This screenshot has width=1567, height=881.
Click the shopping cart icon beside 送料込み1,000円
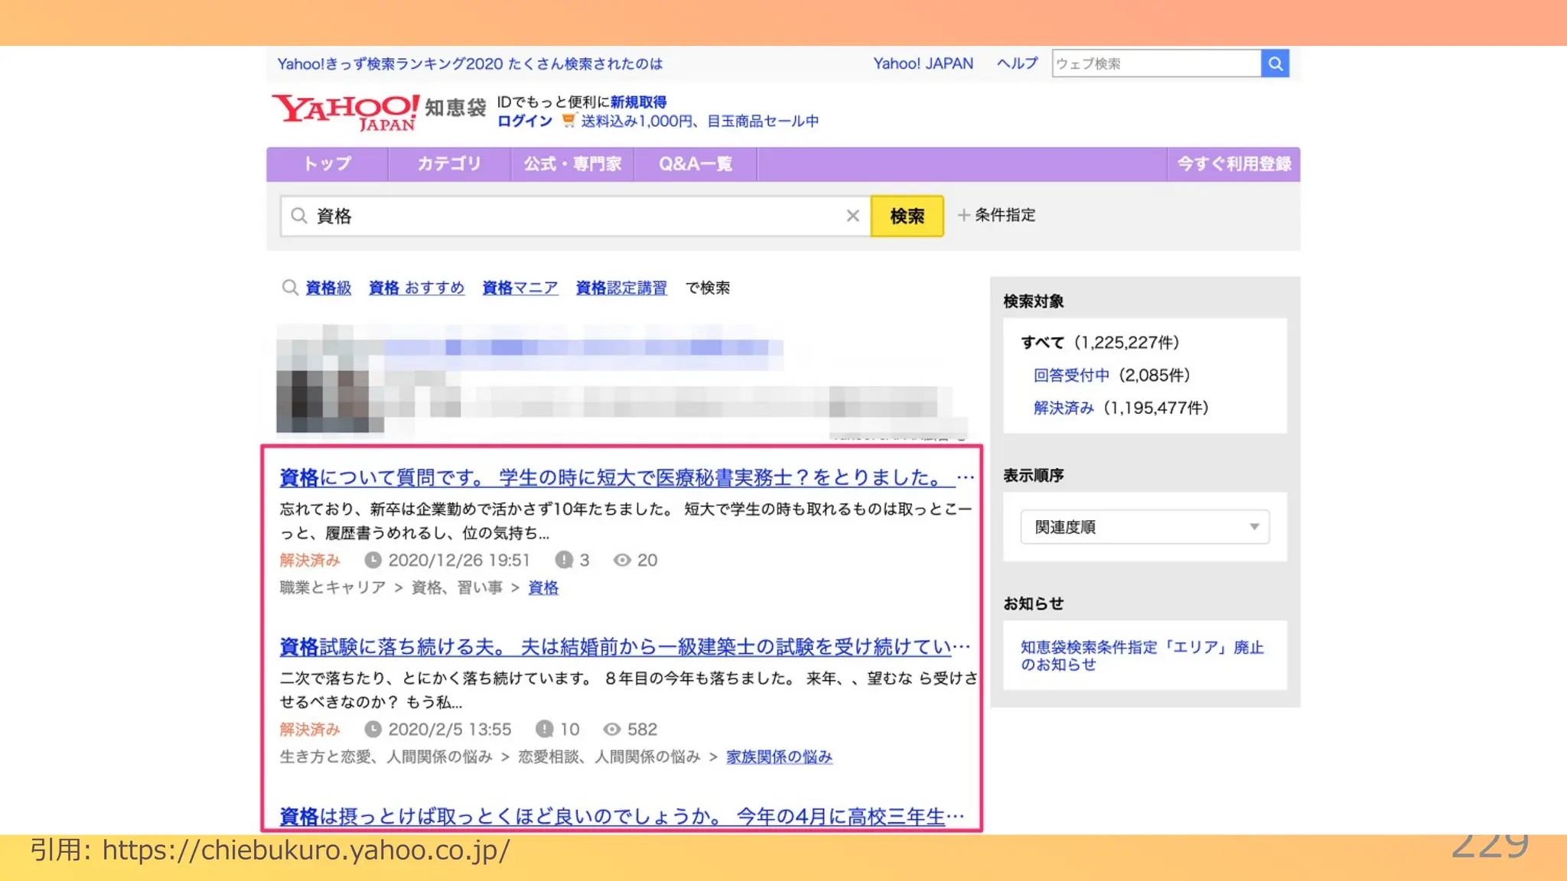568,120
